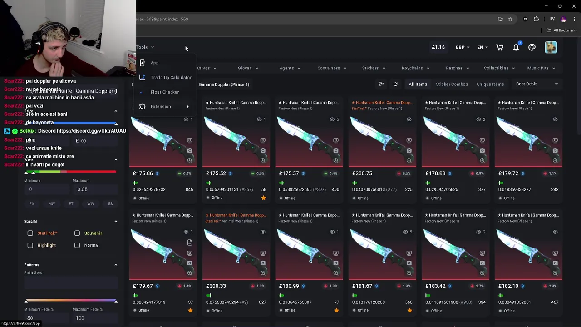581x327 pixels.
Task: Click the favorite star on £181.67 listing
Action: pos(409,310)
